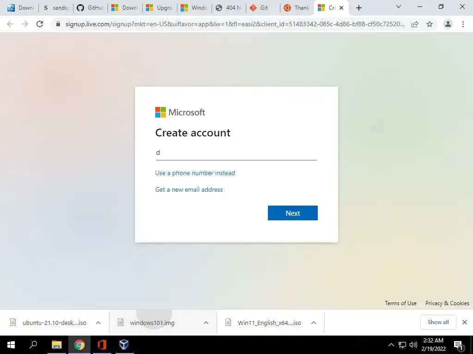Go back using the browser back arrow
This screenshot has width=473, height=354.
[10, 24]
